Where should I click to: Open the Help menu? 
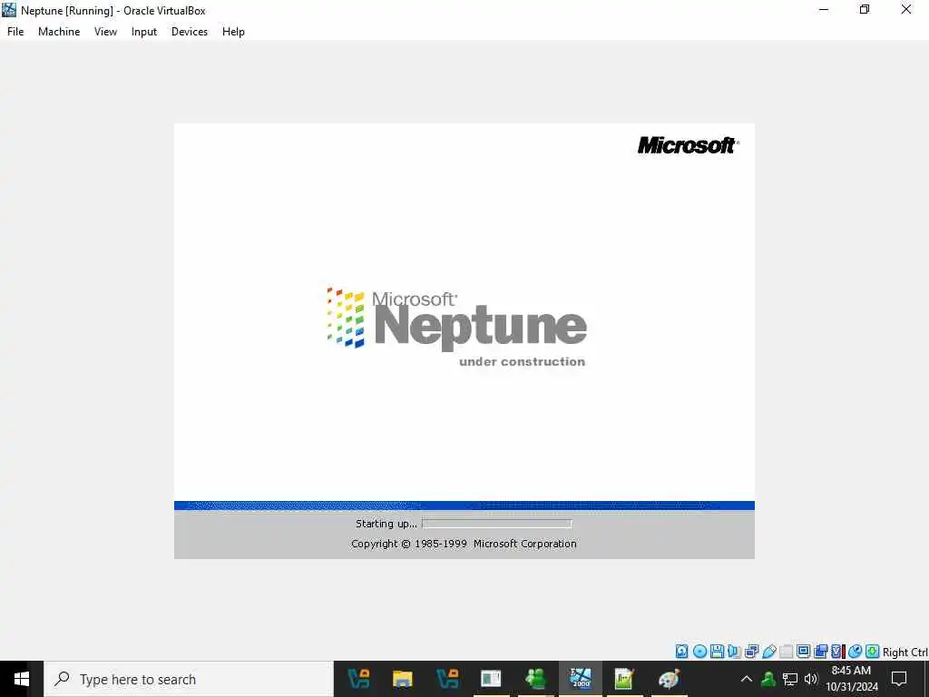(x=233, y=32)
